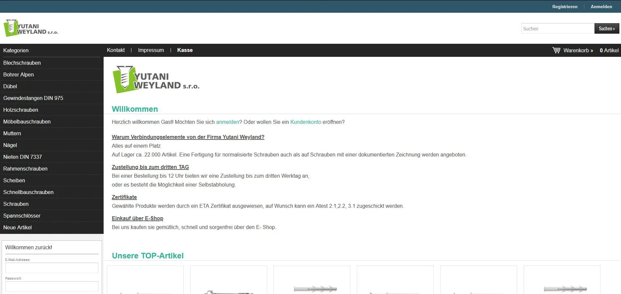Open the Warenkorb link
Image resolution: width=621 pixels, height=294 pixels.
(578, 50)
